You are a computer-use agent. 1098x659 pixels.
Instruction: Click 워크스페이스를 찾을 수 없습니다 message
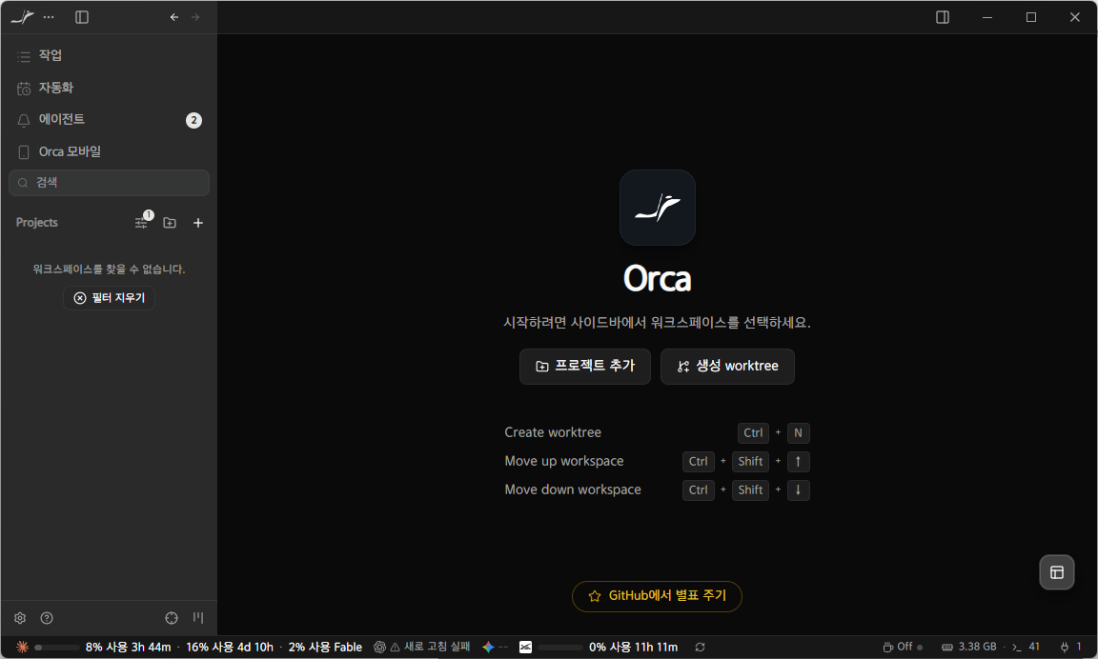(110, 270)
